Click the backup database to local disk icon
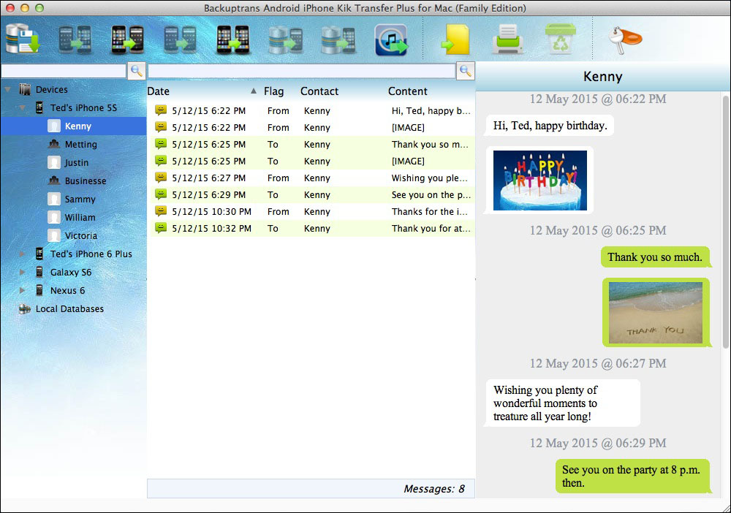The height and width of the screenshot is (513, 731). (x=23, y=39)
